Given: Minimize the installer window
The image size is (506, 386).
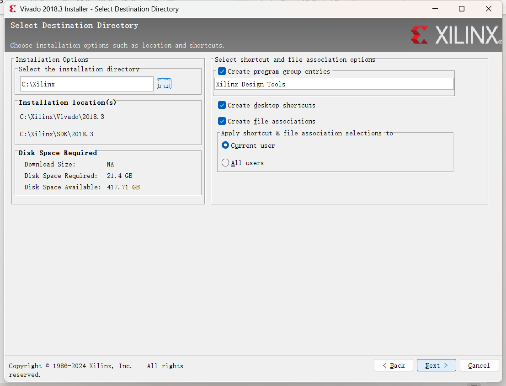Looking at the screenshot, I should [x=435, y=9].
